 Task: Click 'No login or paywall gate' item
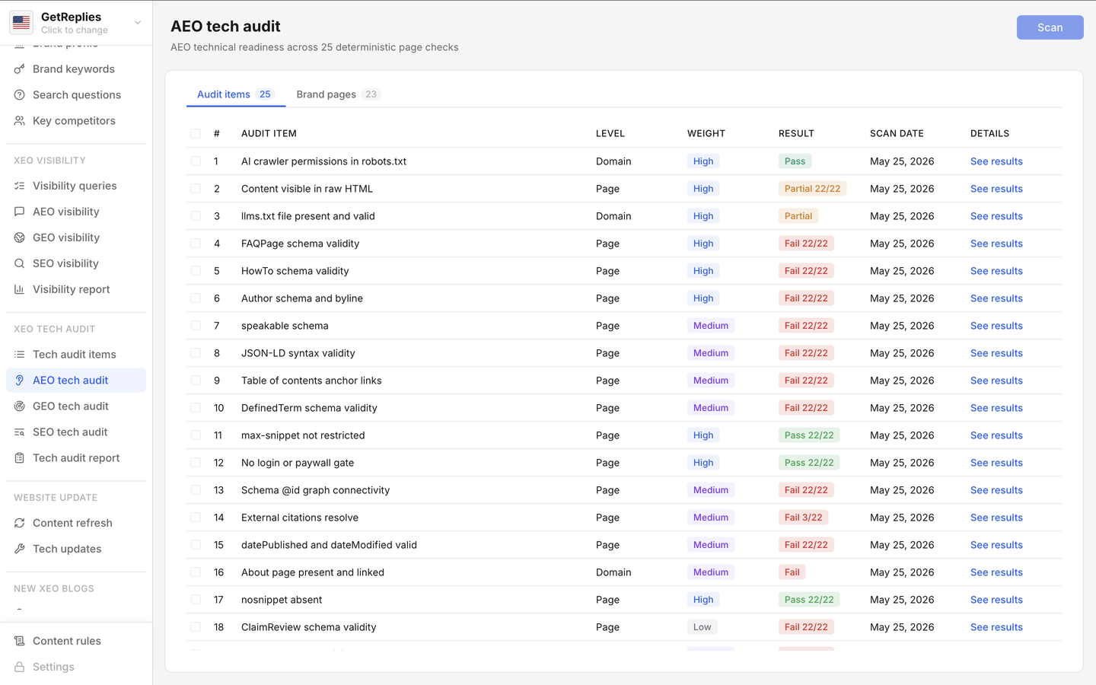tap(298, 463)
